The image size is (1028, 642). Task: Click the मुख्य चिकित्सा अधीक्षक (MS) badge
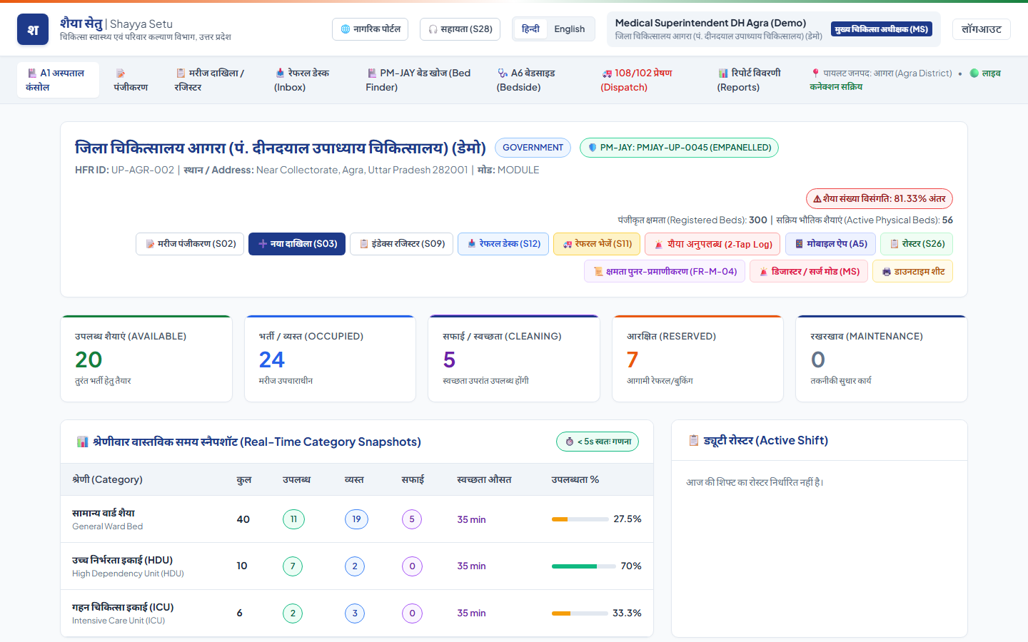(882, 29)
